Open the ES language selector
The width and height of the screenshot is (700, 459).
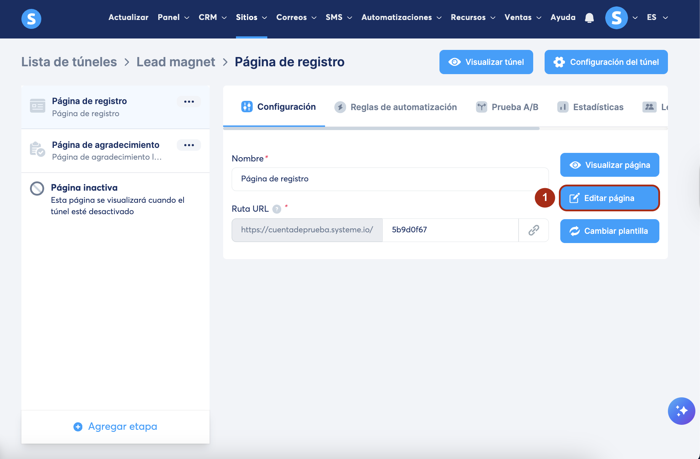[657, 17]
